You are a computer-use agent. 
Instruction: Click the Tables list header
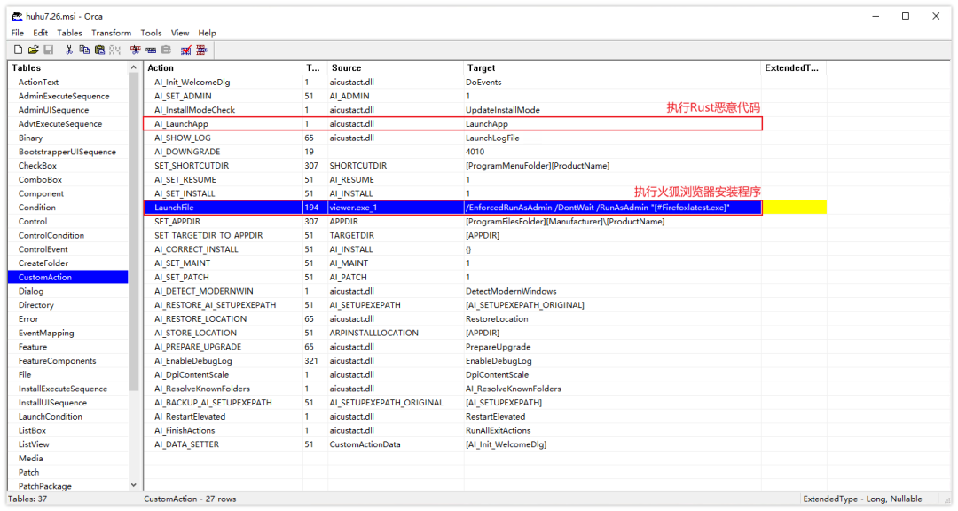67,67
